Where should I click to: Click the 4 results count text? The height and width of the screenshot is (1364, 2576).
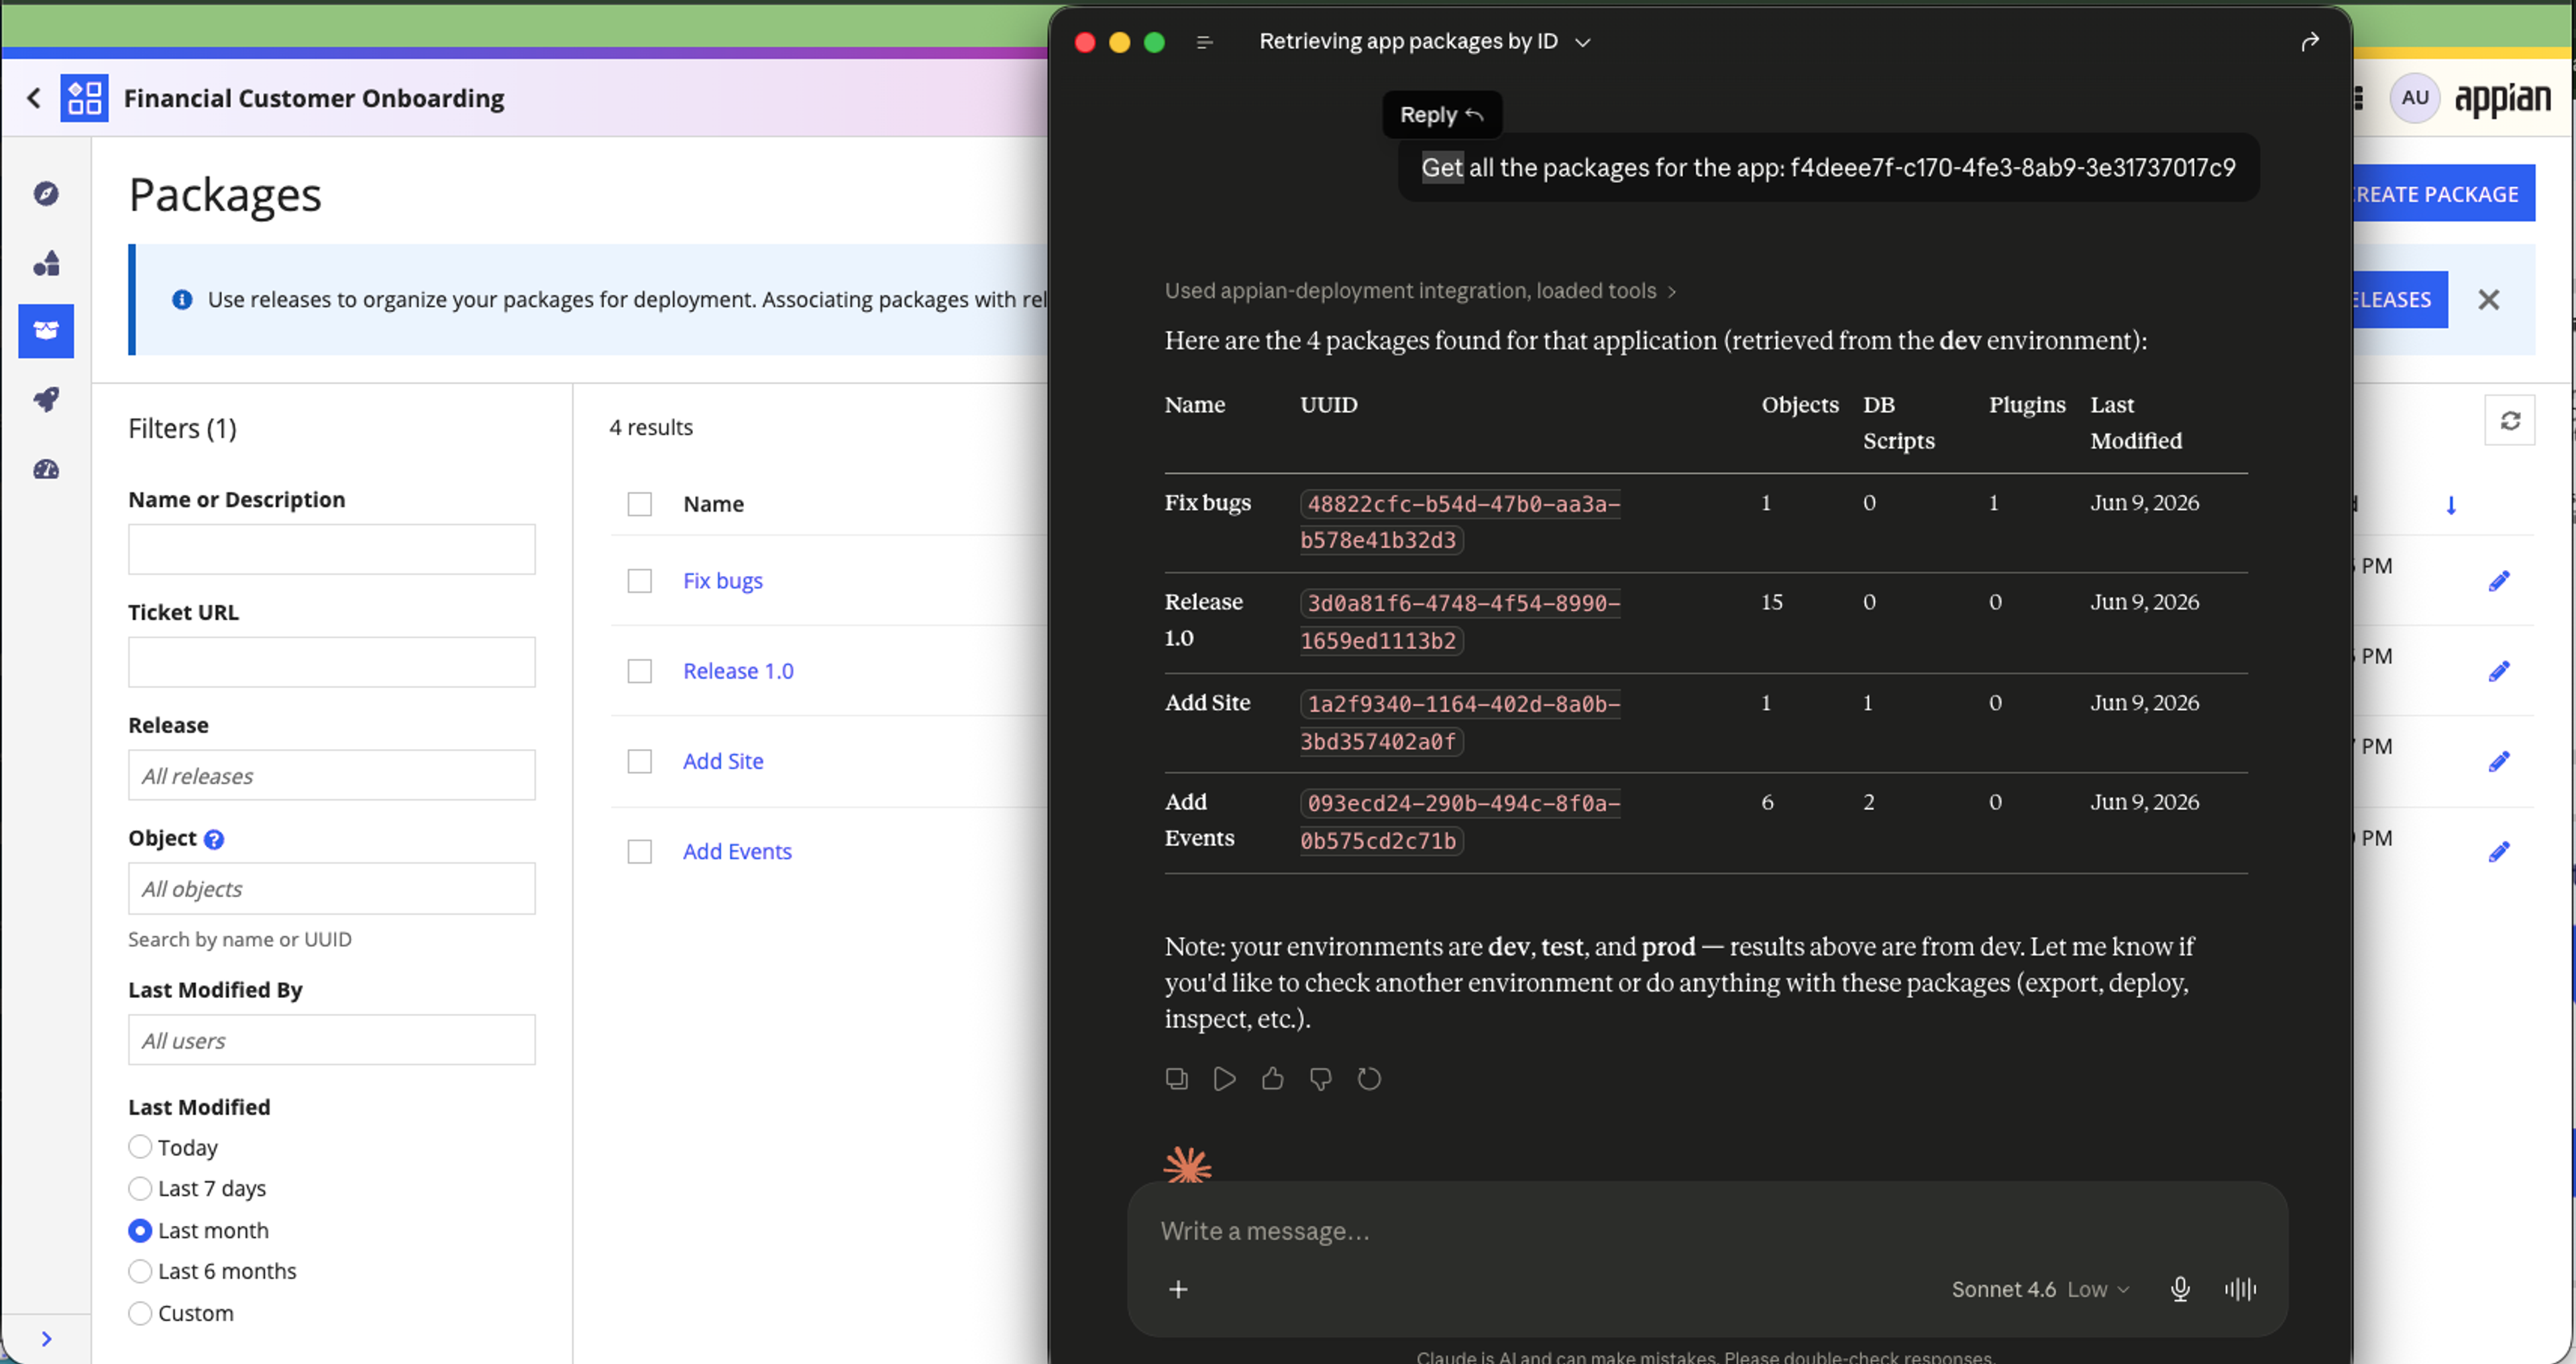651,427
